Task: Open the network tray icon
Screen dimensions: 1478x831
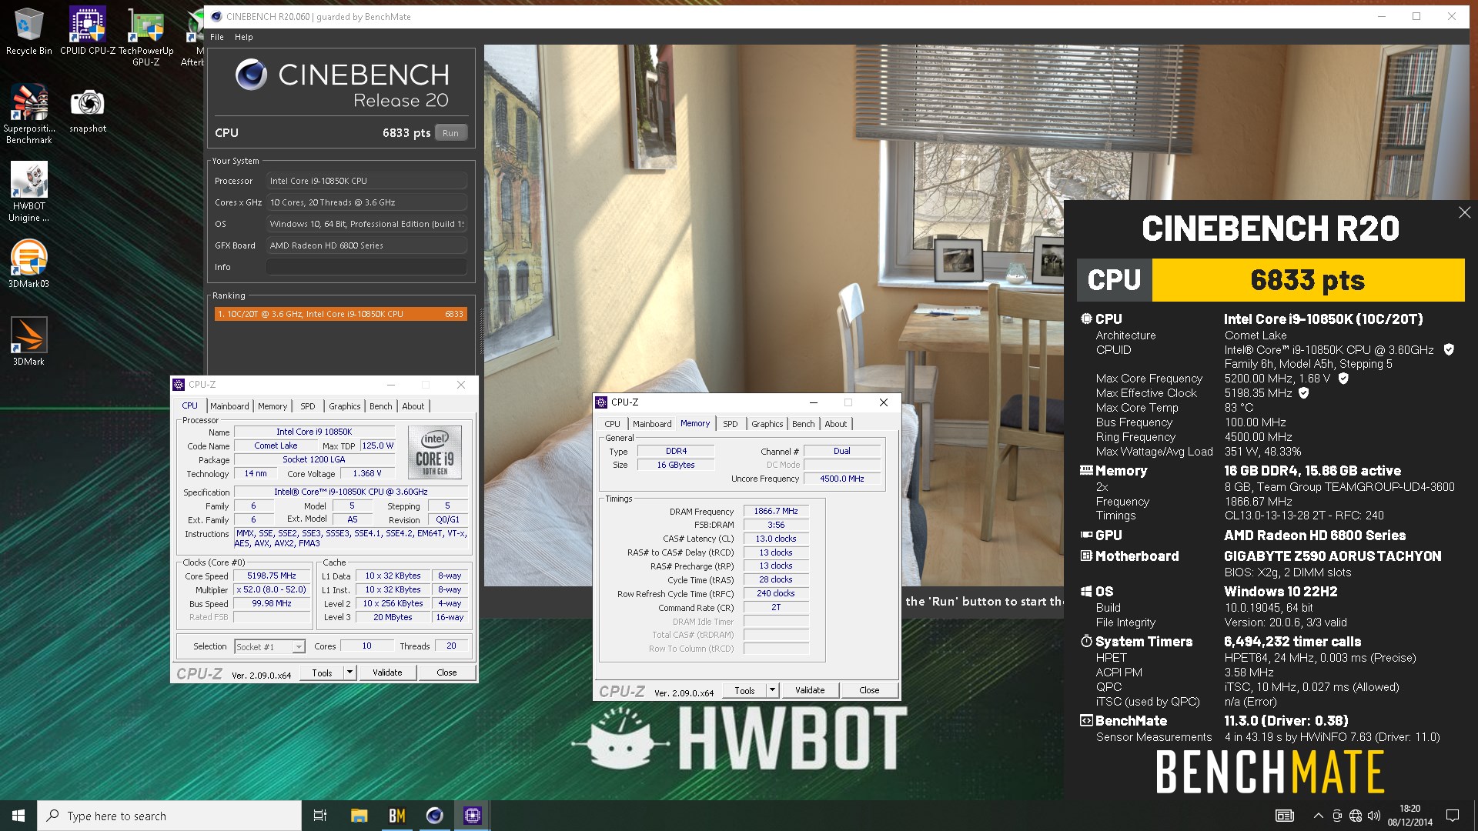Action: [x=1356, y=816]
